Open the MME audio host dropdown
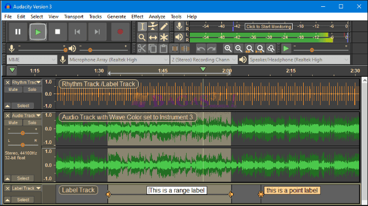Viewport: 368px width, 206px height. pyautogui.click(x=32, y=59)
